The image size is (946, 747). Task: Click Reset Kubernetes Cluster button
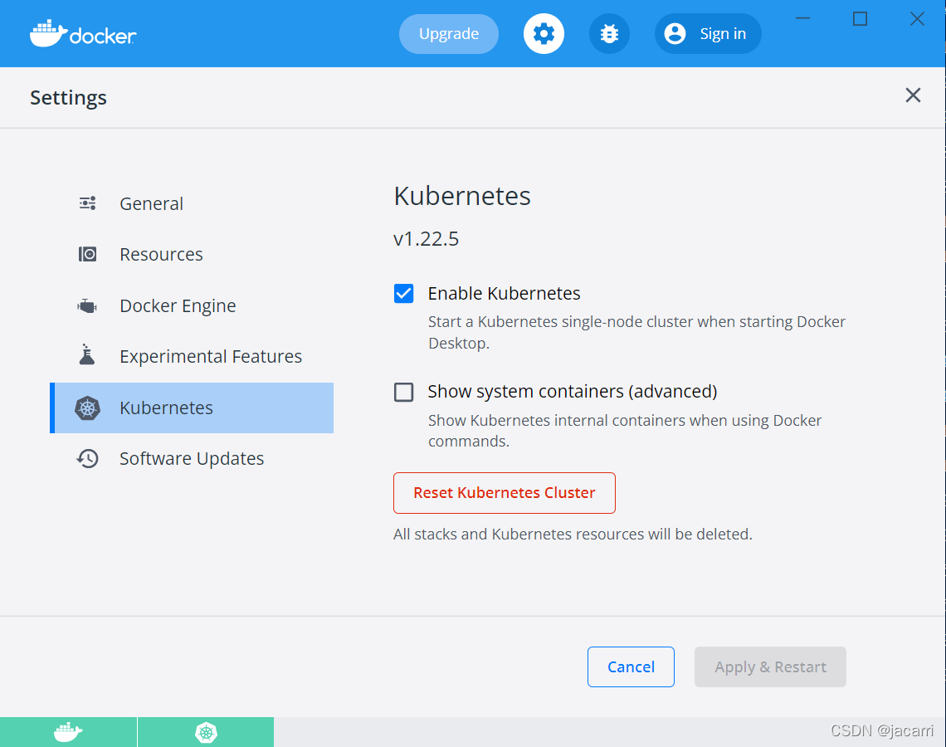(x=505, y=493)
